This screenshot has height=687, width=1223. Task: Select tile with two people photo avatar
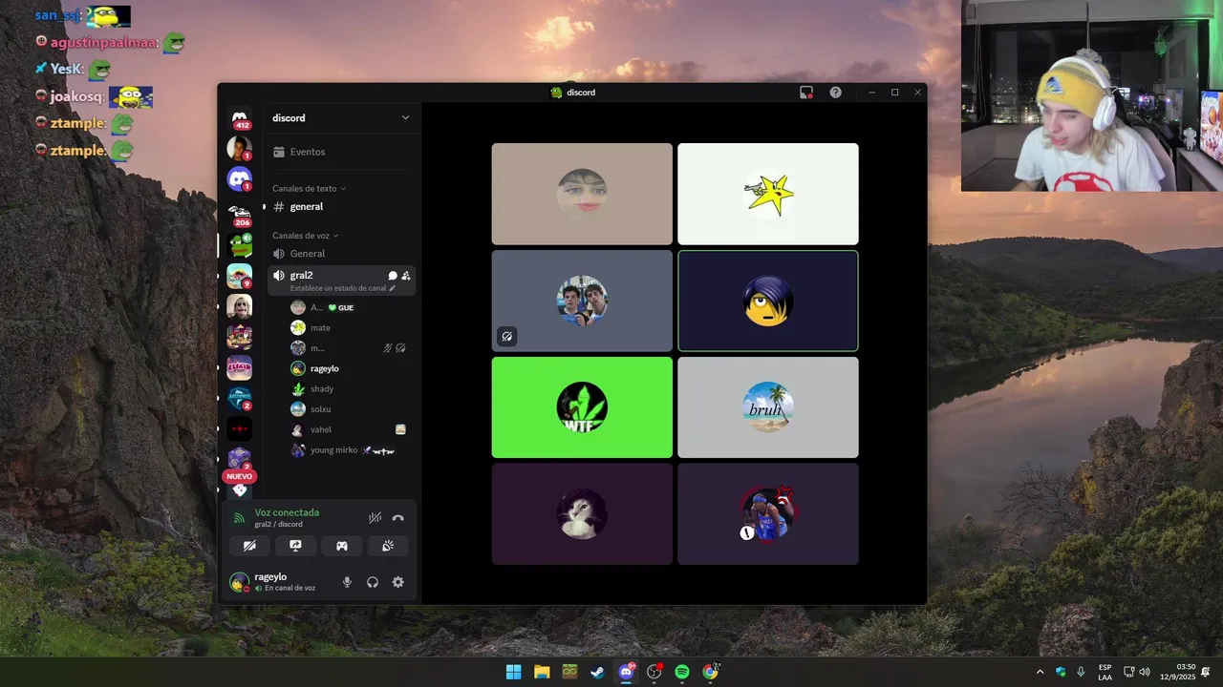[x=582, y=301]
